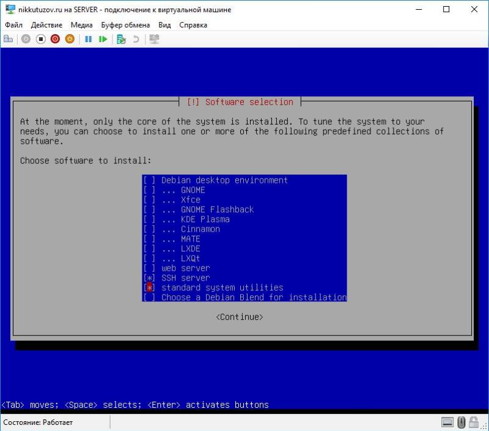Click the Enhanced Session toolbar icon

click(x=154, y=39)
